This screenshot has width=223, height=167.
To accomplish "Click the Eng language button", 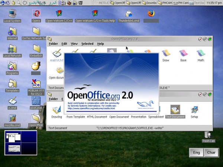I will (196, 153).
